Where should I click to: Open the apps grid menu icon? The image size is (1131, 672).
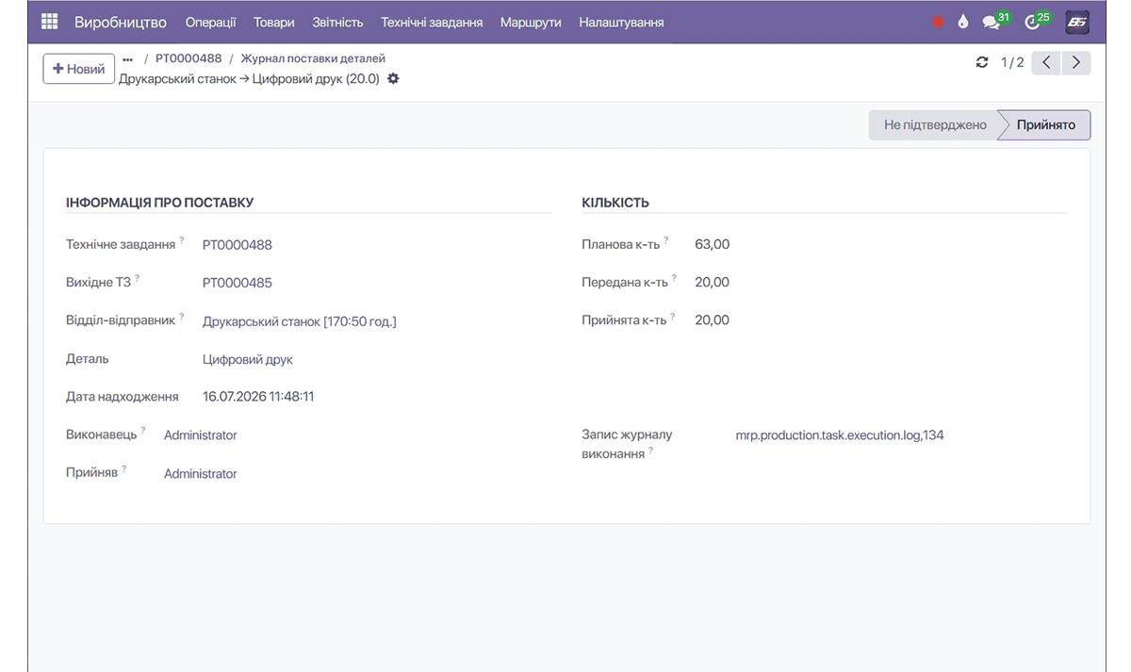[x=50, y=22]
